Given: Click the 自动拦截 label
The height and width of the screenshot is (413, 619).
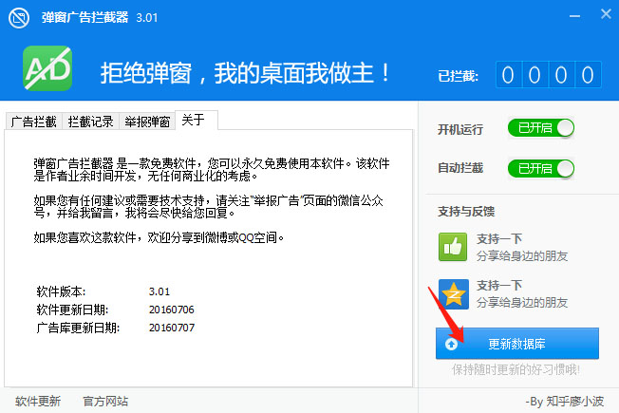Looking at the screenshot, I should tap(460, 168).
